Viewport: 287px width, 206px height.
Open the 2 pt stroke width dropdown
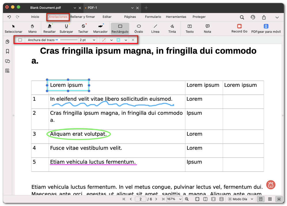click(x=88, y=40)
